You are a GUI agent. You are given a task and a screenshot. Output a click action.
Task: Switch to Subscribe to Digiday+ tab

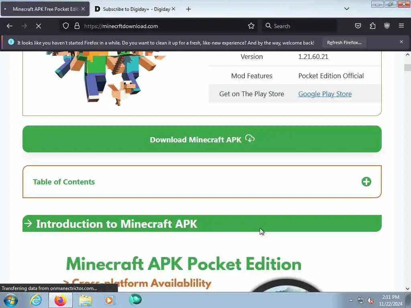(x=135, y=9)
